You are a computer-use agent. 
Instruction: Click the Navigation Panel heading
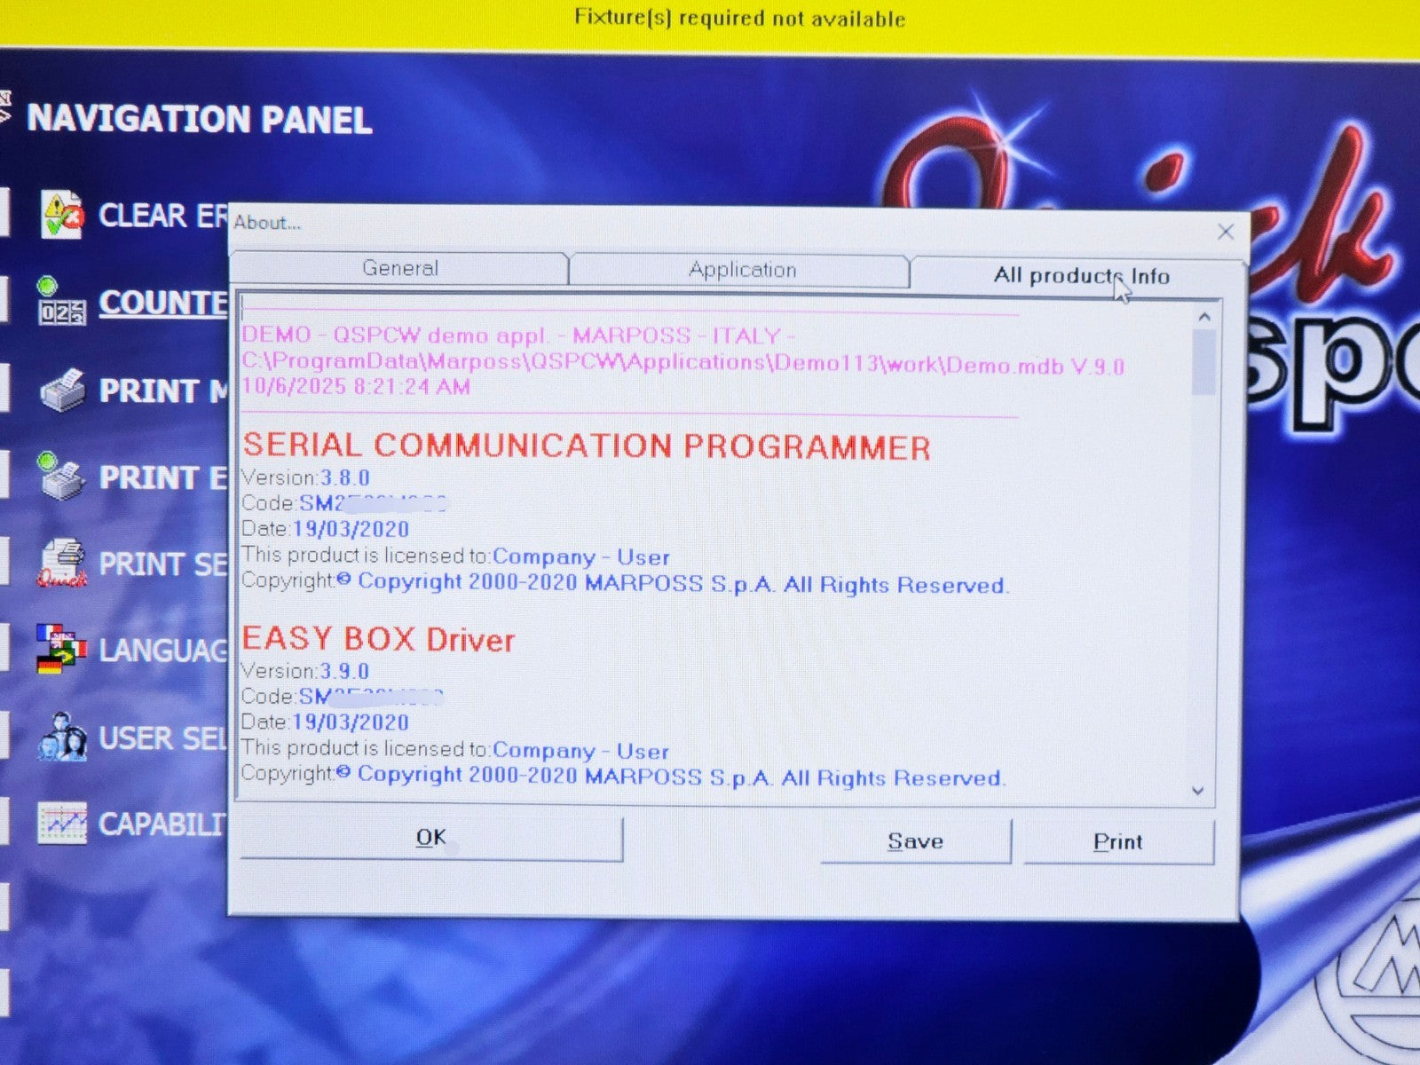(199, 120)
